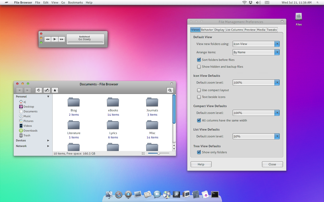This screenshot has width=324, height=202.
Task: Go forward in Documents File Browser
Action: coord(27,90)
